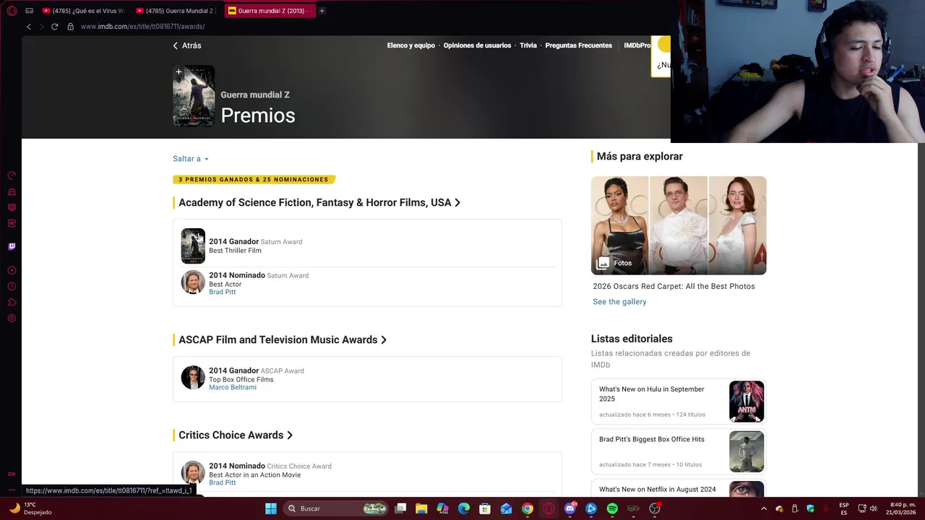The width and height of the screenshot is (925, 520).
Task: Expand Academy of Science Fiction awards chevron
Action: pyautogui.click(x=457, y=203)
